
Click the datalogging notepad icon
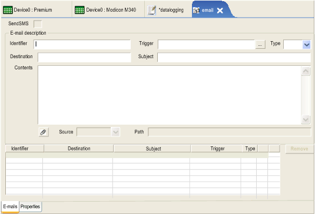152,10
